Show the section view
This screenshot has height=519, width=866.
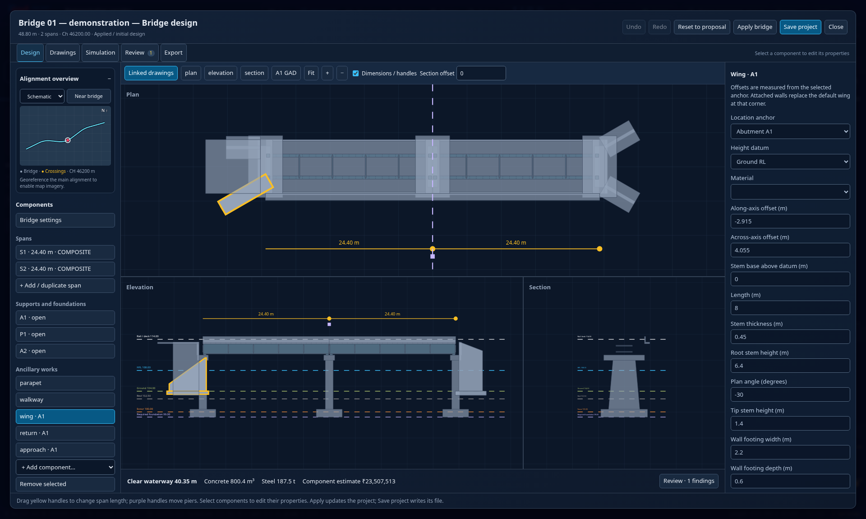pos(254,73)
